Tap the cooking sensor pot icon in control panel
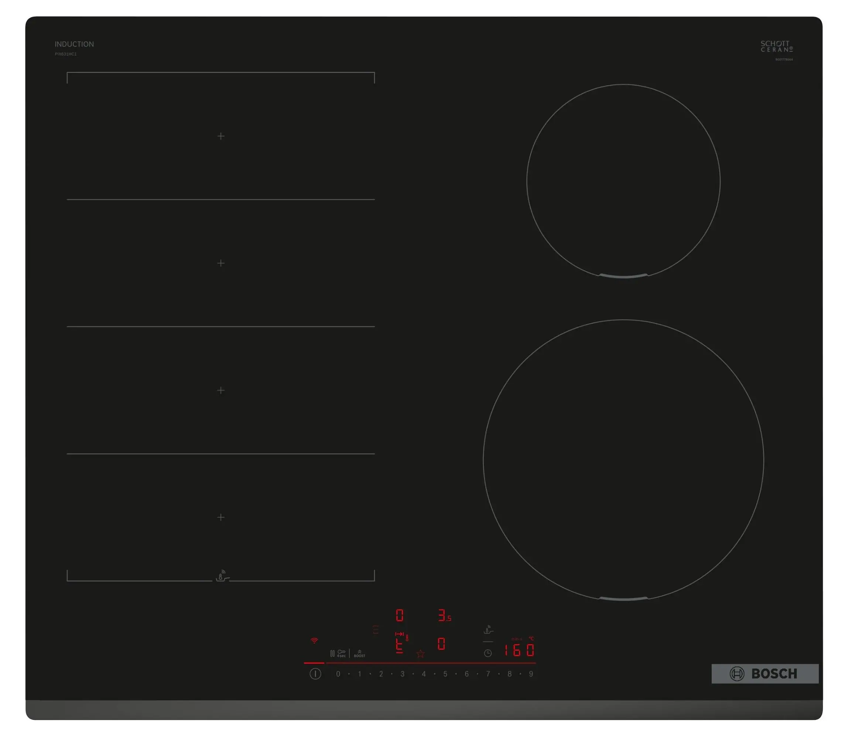Image resolution: width=845 pixels, height=748 pixels. pos(488,630)
